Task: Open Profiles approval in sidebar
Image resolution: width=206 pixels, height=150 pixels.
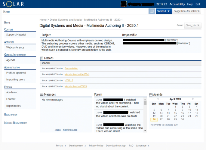Action: click(16, 73)
